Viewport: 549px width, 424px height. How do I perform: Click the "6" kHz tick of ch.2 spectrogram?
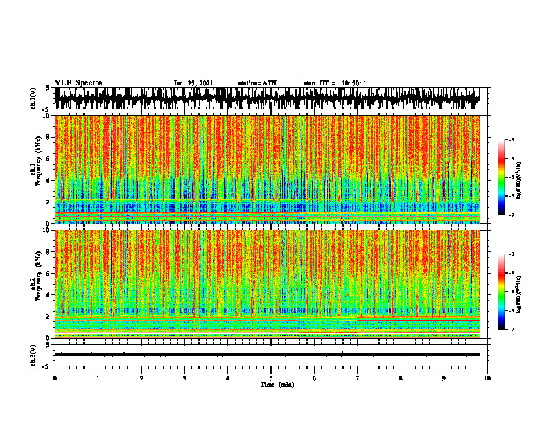[x=49, y=274]
